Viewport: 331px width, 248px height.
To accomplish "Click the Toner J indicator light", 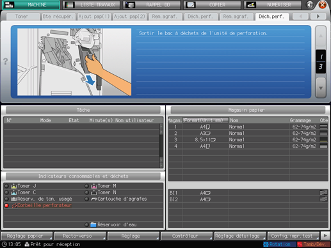I will (x=6, y=186).
